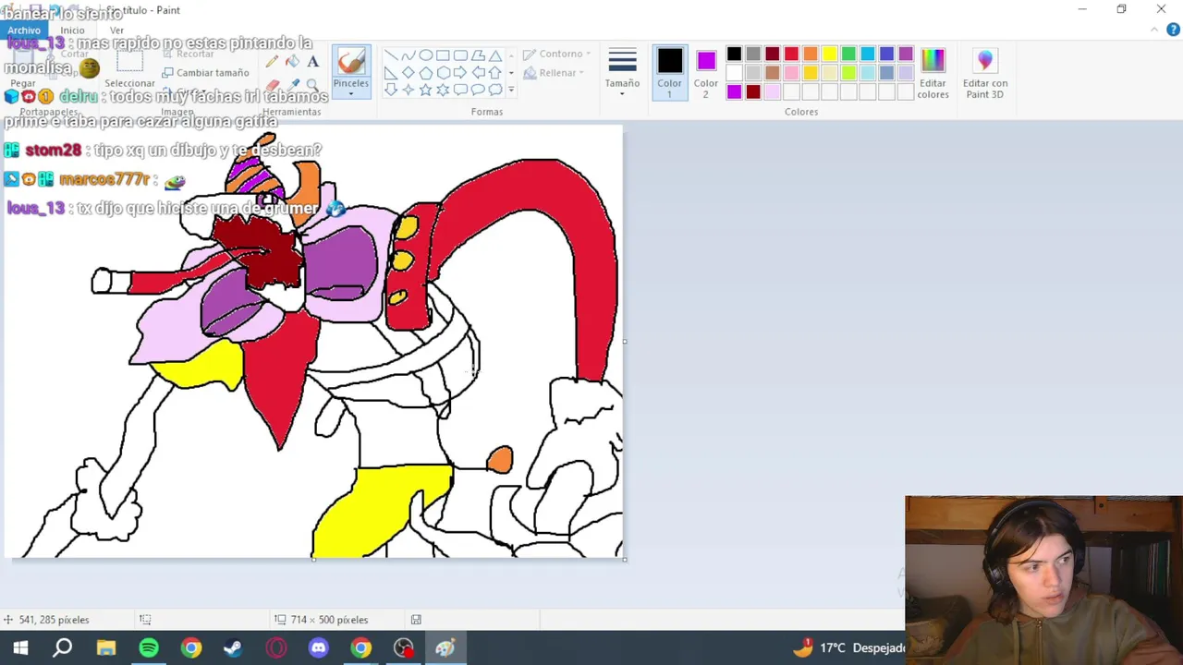Click Cambiar tamaño resize button
Screen dimensions: 1183x665
tap(204, 73)
